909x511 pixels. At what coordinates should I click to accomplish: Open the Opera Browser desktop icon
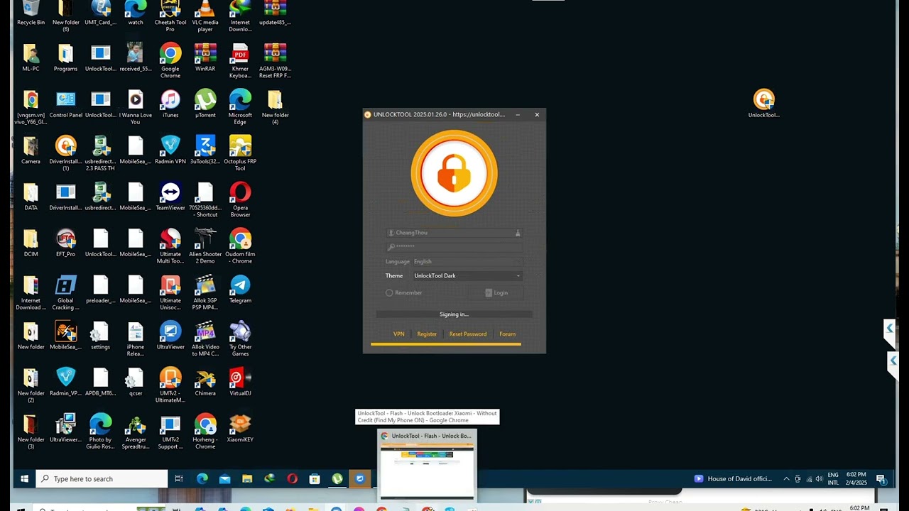240,199
